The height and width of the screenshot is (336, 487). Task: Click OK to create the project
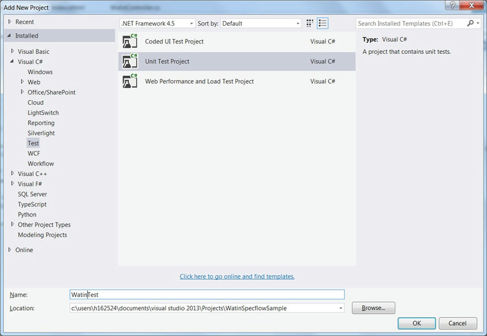(416, 323)
